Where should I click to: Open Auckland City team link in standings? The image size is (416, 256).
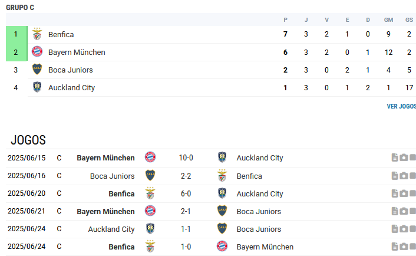(71, 88)
